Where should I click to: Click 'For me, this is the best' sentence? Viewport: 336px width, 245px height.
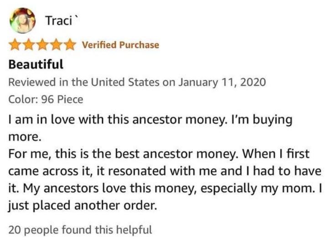(74, 154)
